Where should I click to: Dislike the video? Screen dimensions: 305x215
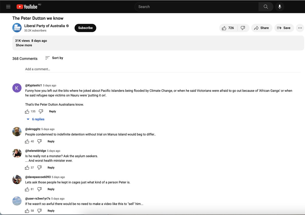click(243, 28)
